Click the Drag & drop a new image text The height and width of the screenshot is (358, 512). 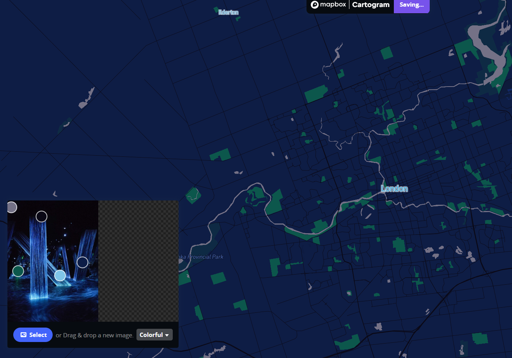(x=94, y=335)
